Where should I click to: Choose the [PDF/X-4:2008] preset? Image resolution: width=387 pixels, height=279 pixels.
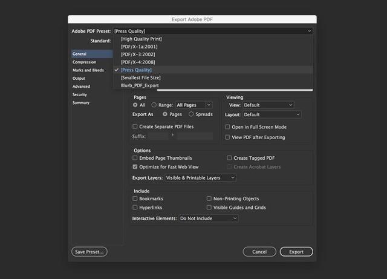coord(213,62)
